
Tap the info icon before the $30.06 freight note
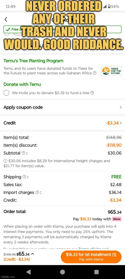point(5,161)
